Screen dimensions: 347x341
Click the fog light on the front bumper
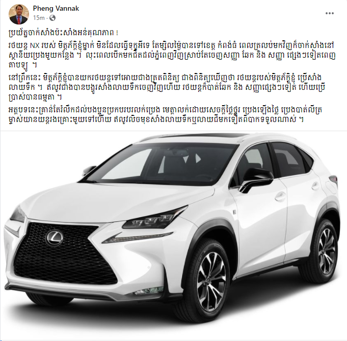pyautogui.click(x=149, y=290)
